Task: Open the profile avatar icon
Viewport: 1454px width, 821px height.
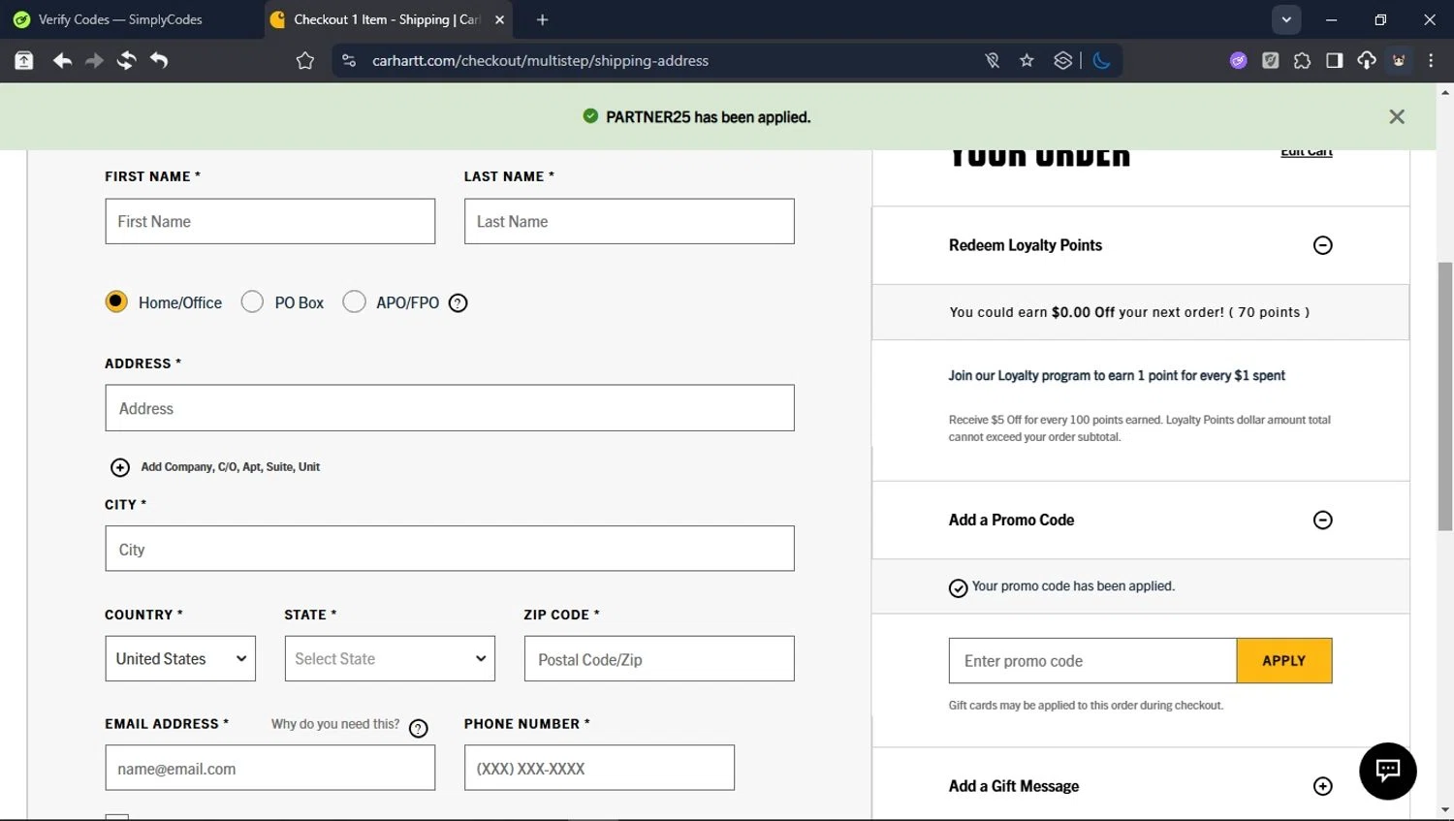Action: coord(1399,61)
